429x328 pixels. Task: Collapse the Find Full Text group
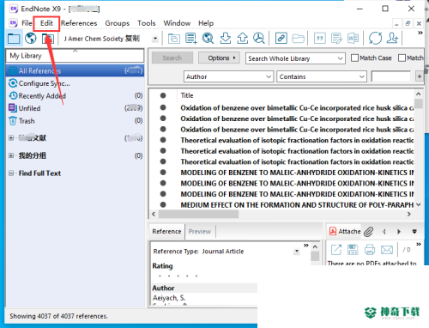[x=11, y=173]
